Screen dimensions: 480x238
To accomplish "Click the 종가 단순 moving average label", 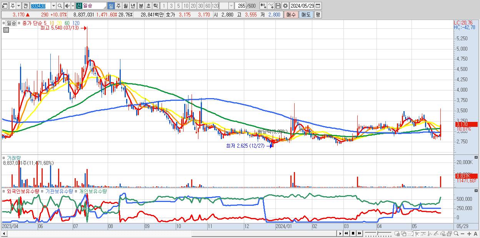I will 32,23.
